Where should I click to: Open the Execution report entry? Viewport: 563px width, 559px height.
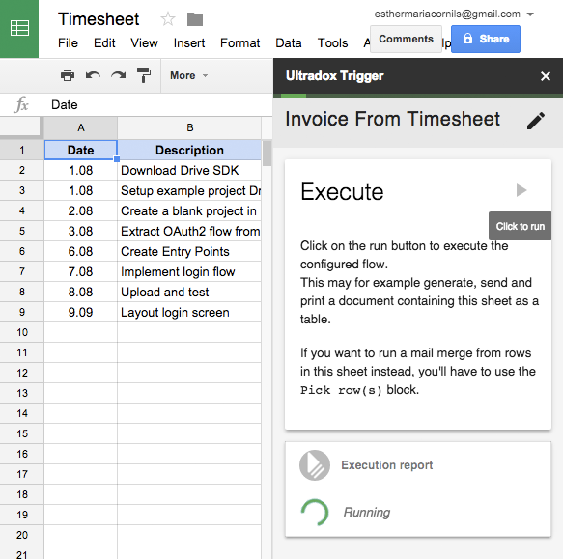418,465
